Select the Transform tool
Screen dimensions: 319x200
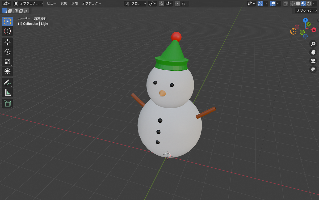[7, 71]
